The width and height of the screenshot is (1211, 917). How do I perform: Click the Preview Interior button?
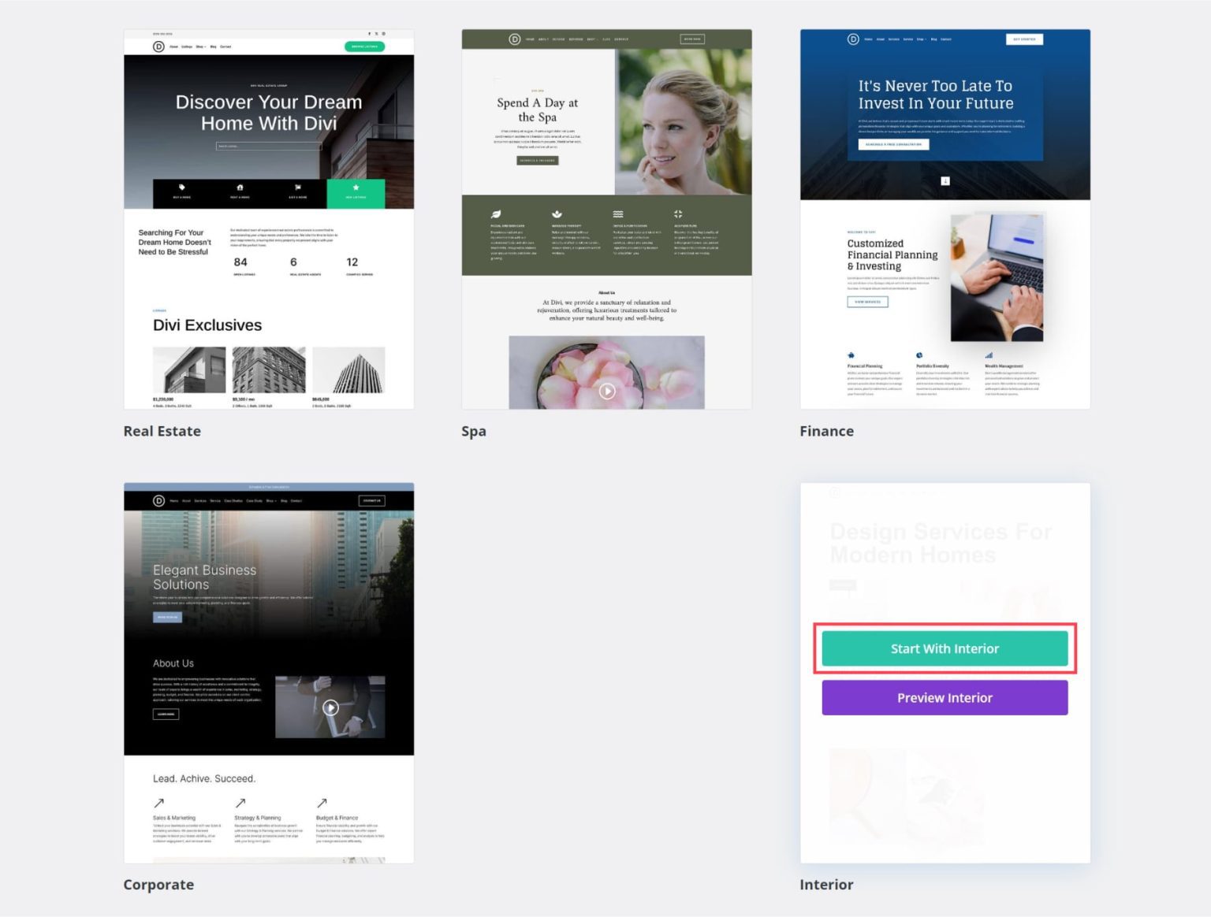tap(944, 697)
